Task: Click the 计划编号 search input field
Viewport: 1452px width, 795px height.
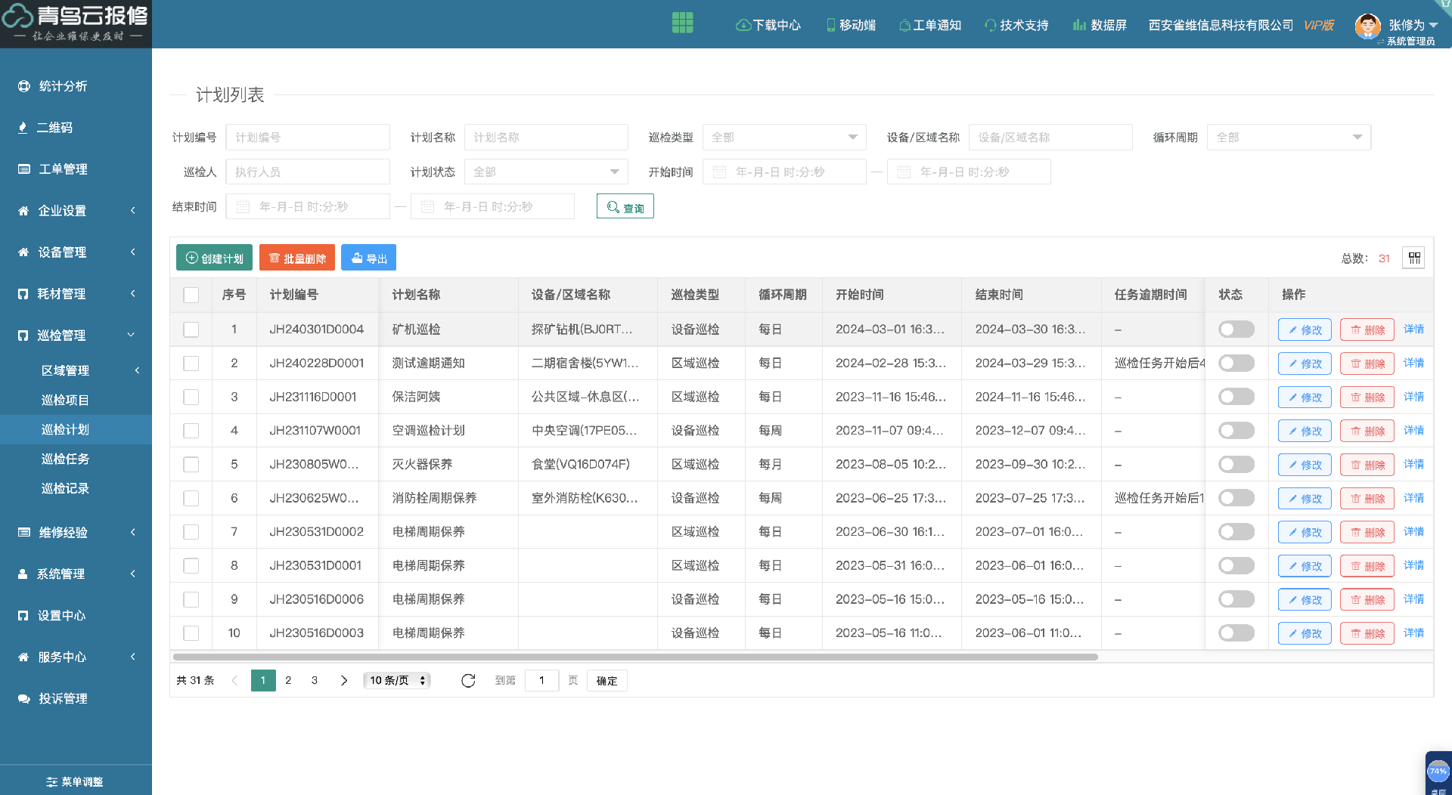Action: pos(308,138)
